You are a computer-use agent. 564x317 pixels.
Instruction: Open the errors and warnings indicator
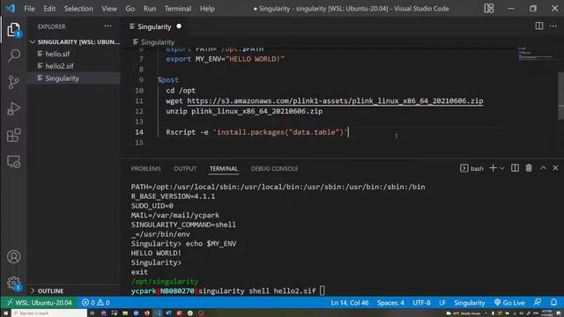(x=96, y=303)
